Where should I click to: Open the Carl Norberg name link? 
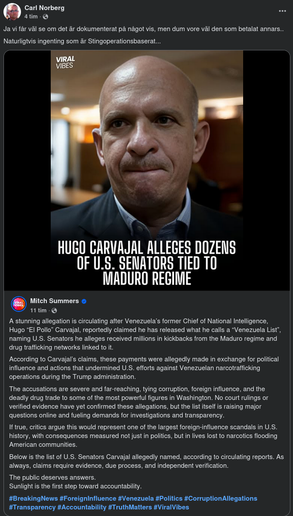44,8
